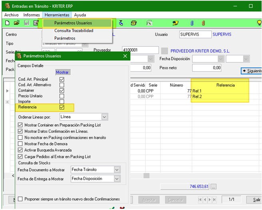
Task: Click the Mostrar column header
Action: [62, 72]
